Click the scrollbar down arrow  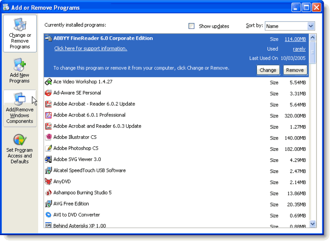click(x=313, y=224)
